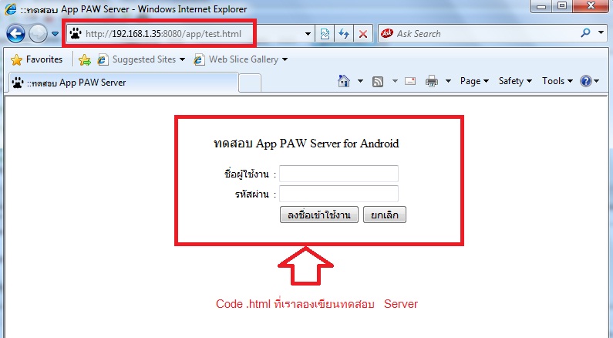Click the RSS feeds icon

pos(378,81)
